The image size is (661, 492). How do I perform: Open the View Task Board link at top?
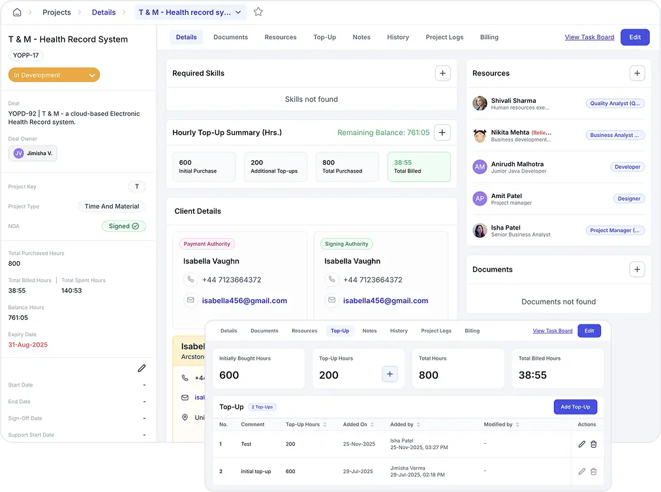[589, 37]
